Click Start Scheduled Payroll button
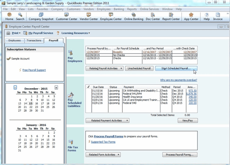Image resolution: width=230 pixels, height=165 pixels. (176, 68)
